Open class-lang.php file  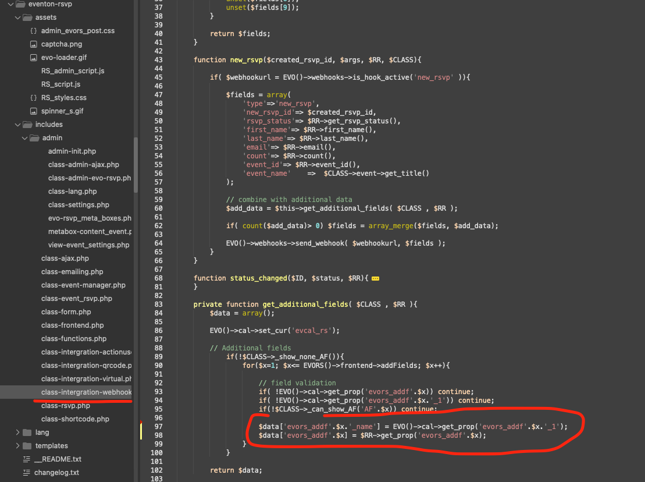click(72, 192)
